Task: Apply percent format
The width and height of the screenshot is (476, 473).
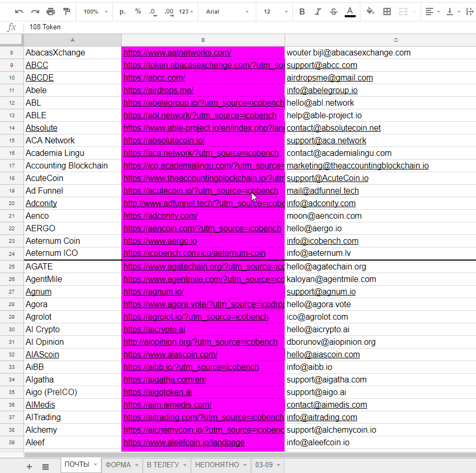Action: click(x=138, y=12)
